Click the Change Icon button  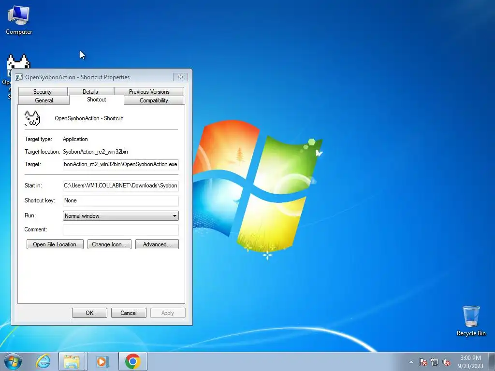click(x=109, y=244)
